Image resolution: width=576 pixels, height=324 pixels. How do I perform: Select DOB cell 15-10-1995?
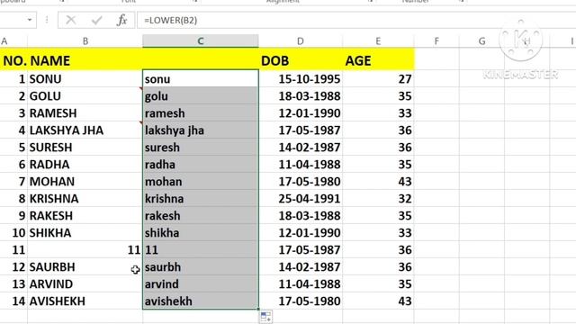point(301,78)
